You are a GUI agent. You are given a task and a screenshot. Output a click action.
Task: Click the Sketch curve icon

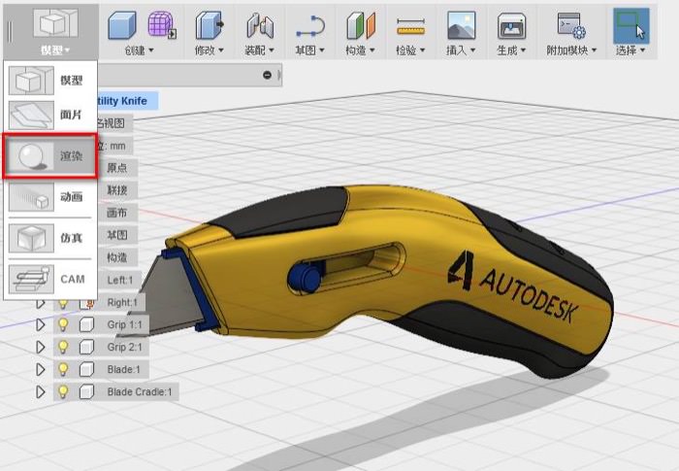(310, 26)
